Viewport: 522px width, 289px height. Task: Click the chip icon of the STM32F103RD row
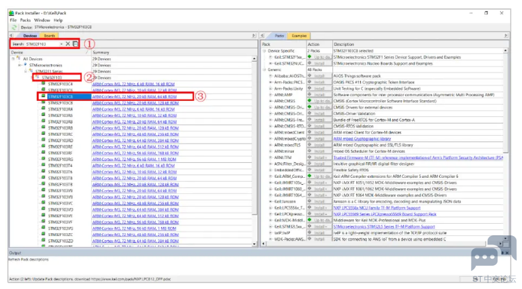[x=43, y=140]
